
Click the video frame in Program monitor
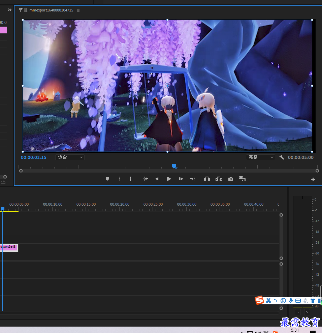(167, 86)
